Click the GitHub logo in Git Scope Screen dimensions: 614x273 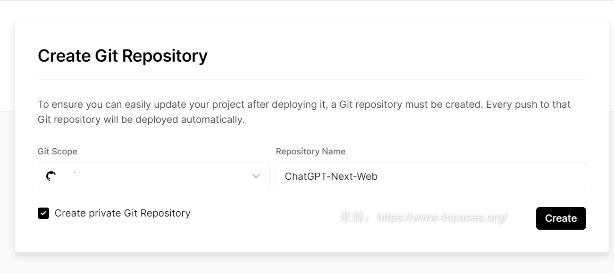(x=51, y=176)
